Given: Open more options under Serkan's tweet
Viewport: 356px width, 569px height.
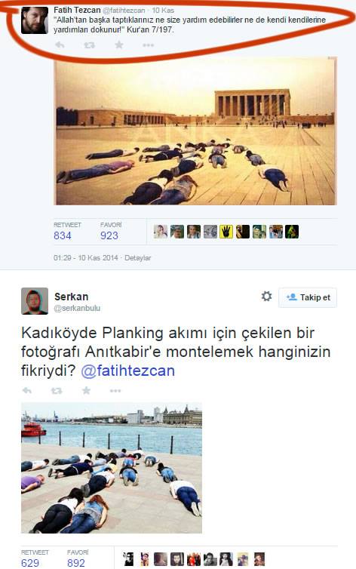Looking at the screenshot, I should (x=115, y=391).
